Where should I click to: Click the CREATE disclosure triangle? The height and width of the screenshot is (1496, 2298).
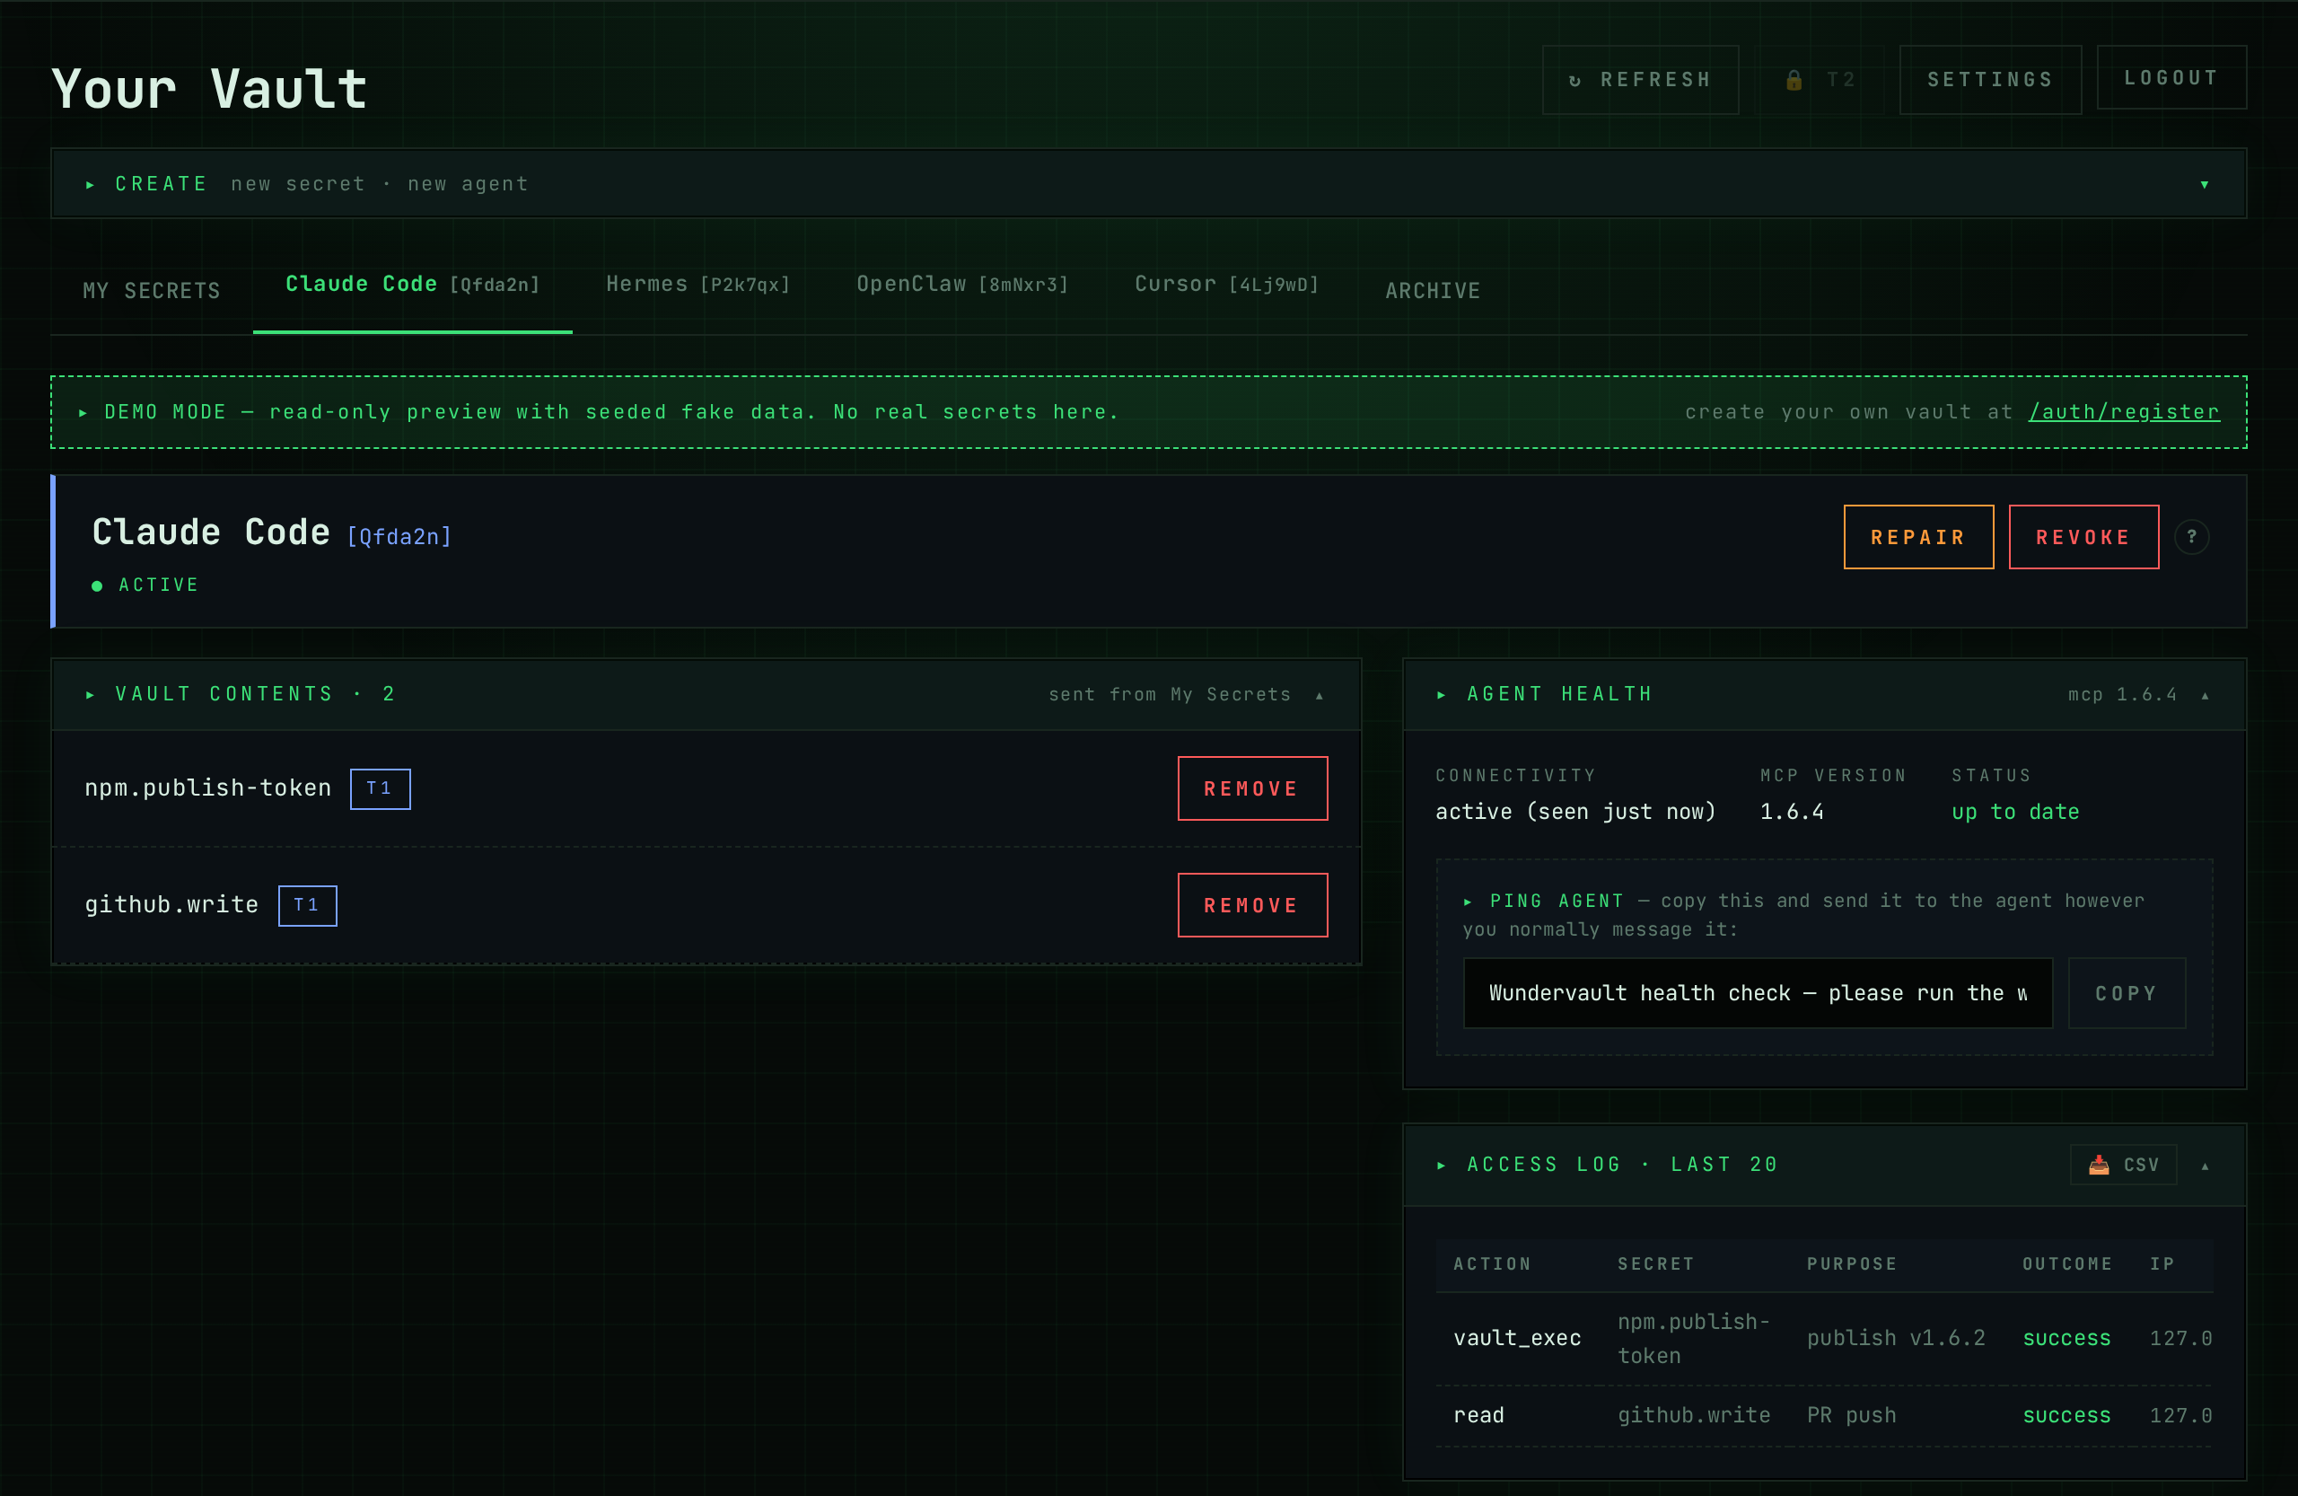(90, 183)
